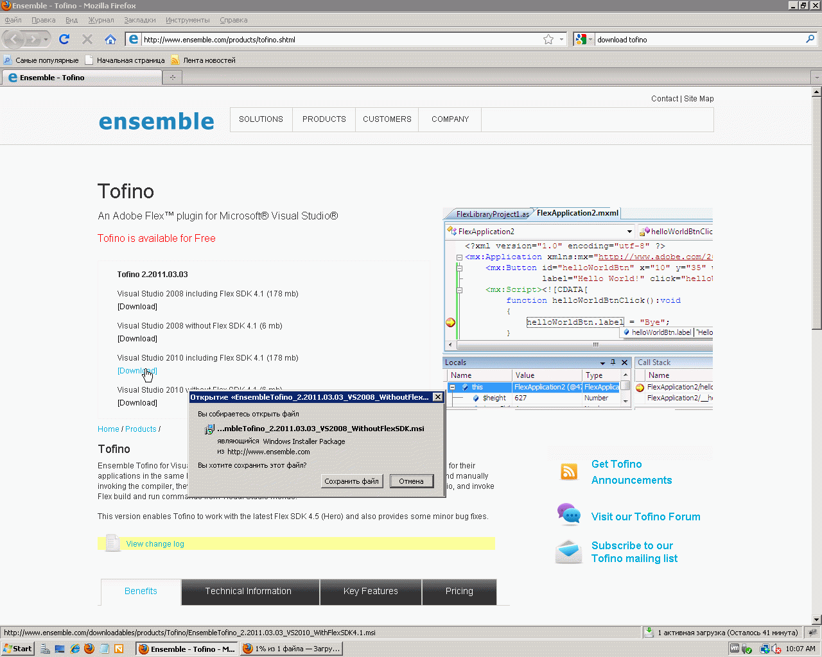Click the MSI file icon in the download dialog
This screenshot has height=657, width=822.
(x=209, y=429)
